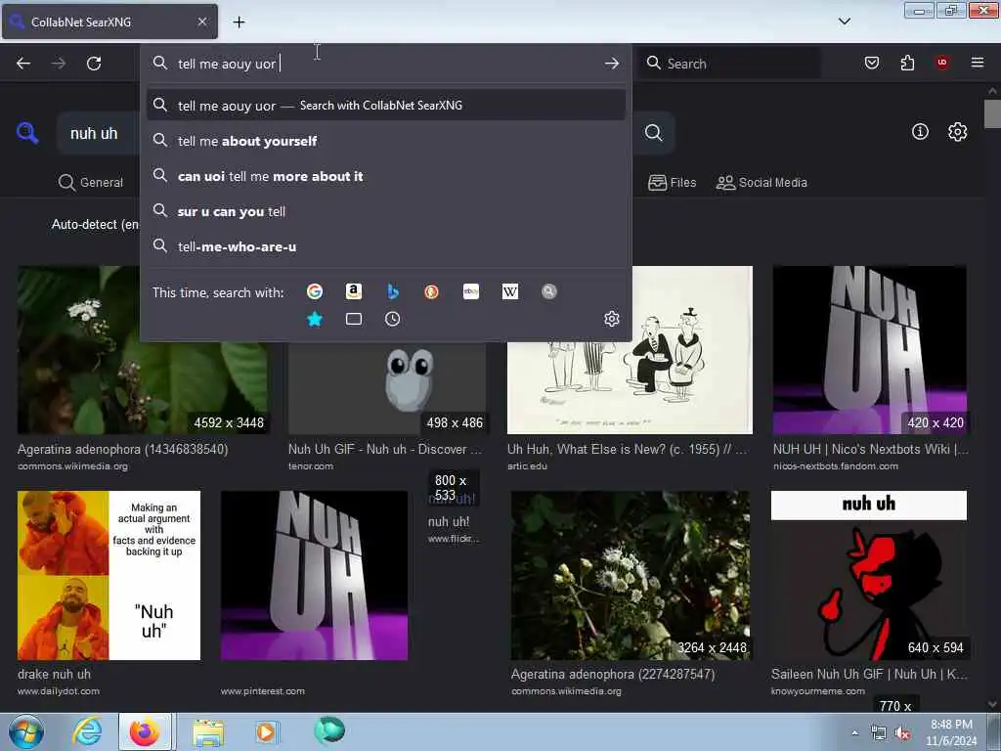This screenshot has height=751, width=1001.
Task: Launch Internet Explorer from taskbar
Action: [x=87, y=731]
